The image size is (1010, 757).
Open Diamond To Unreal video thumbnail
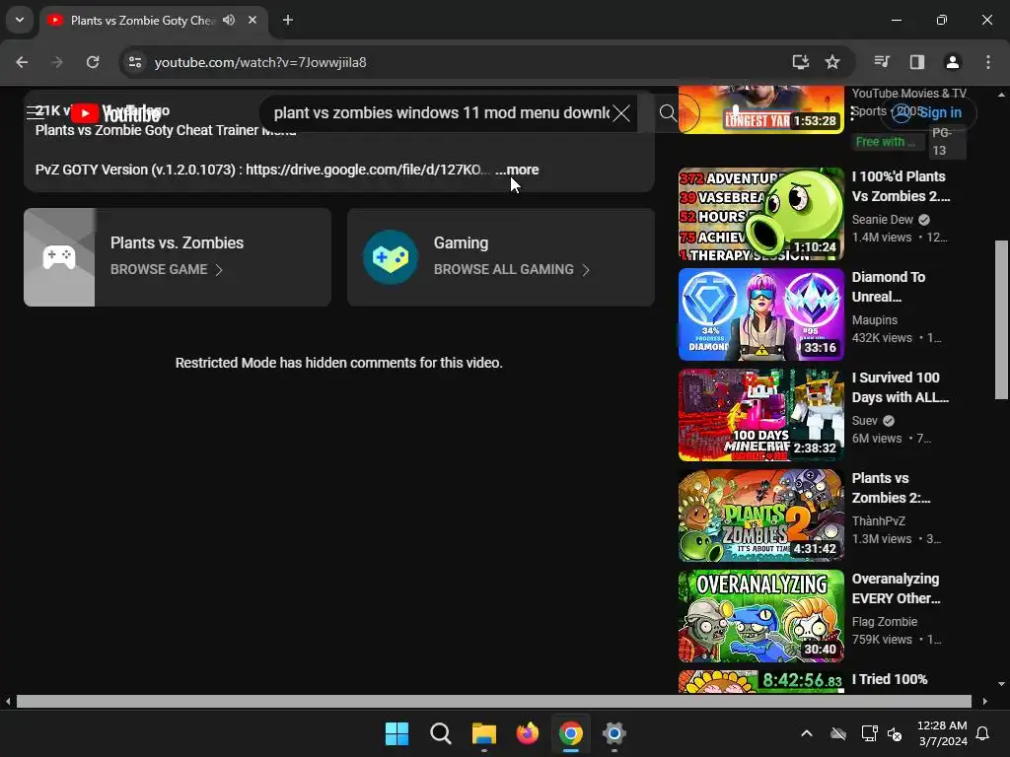point(760,314)
